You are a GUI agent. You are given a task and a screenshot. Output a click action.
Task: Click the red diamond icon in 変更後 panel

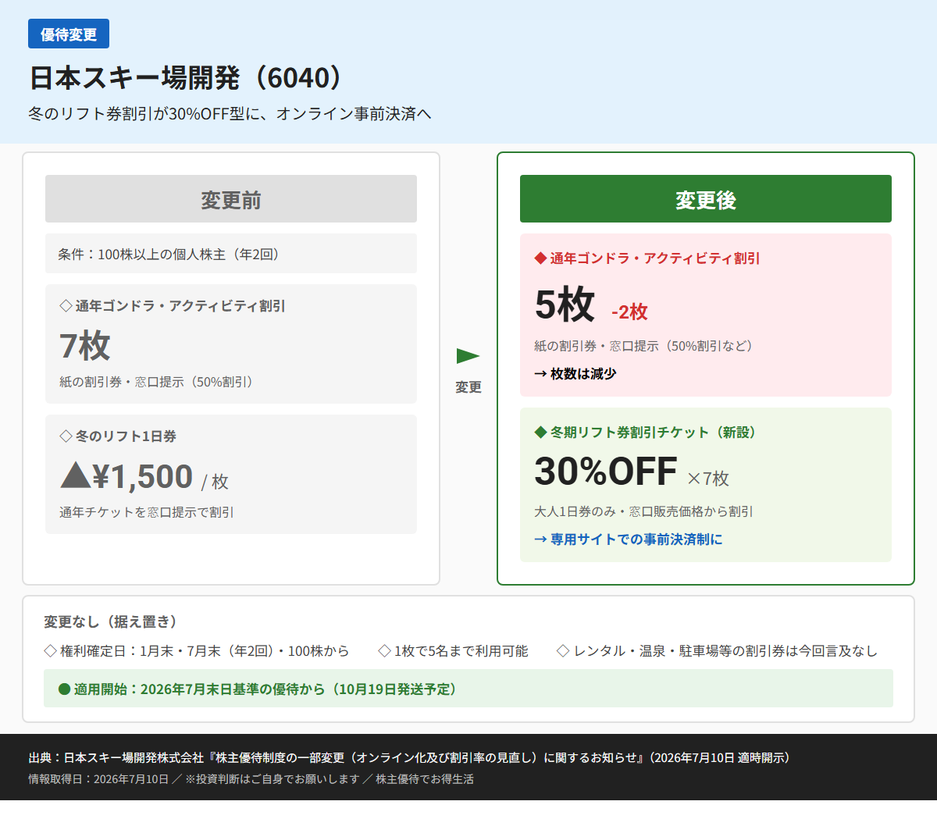(540, 258)
